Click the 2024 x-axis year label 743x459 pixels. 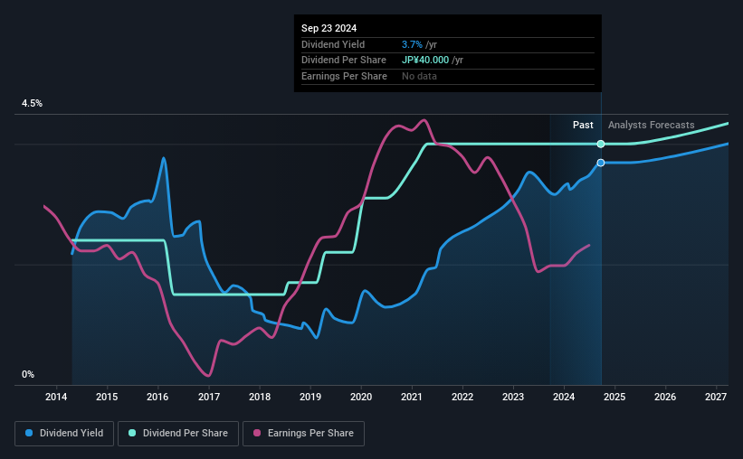pyautogui.click(x=564, y=397)
